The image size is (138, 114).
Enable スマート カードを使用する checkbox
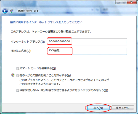17,68
